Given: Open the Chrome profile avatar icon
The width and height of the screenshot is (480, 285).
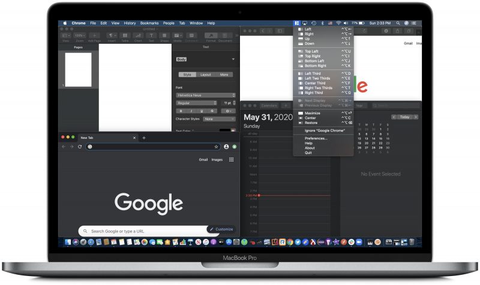Looking at the screenshot, I should coord(226,147).
